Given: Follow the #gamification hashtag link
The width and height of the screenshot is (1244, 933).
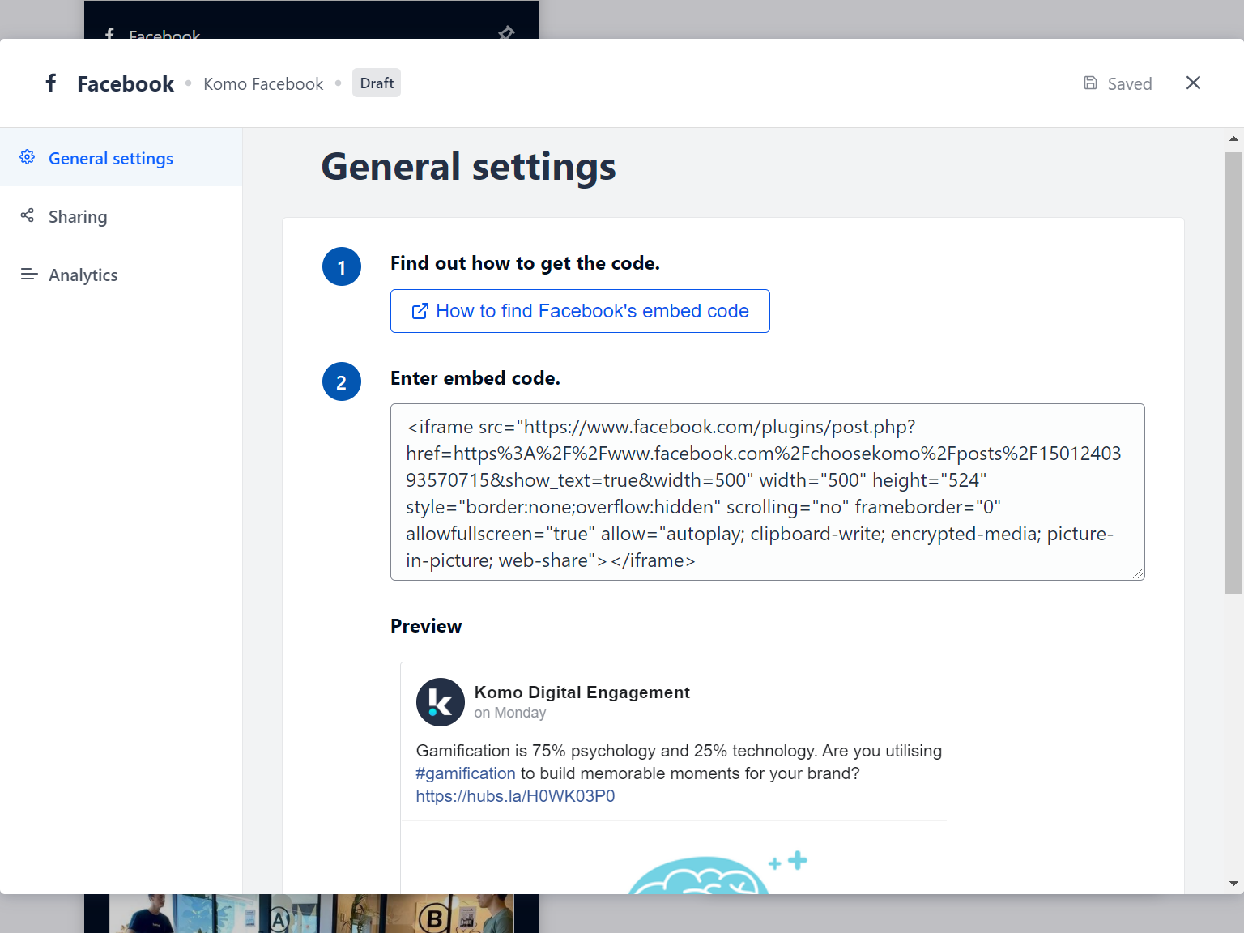Looking at the screenshot, I should [x=466, y=773].
